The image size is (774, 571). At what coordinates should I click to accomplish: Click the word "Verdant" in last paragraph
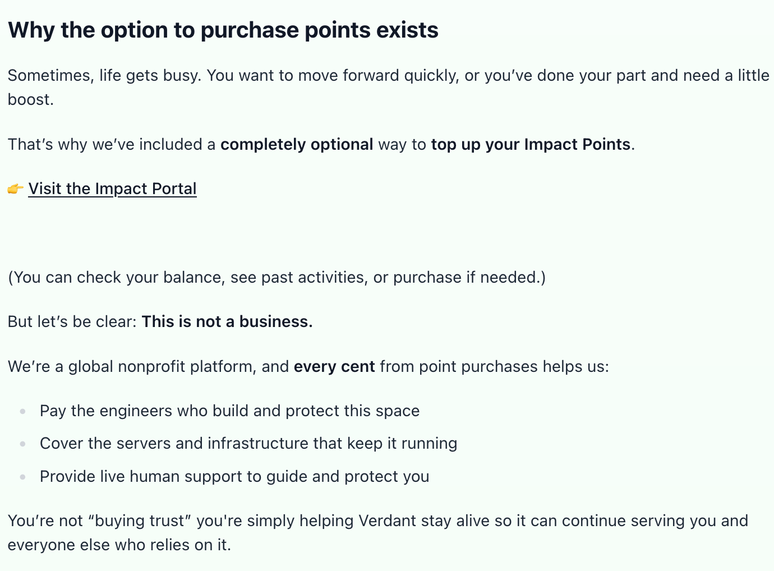pyautogui.click(x=388, y=521)
